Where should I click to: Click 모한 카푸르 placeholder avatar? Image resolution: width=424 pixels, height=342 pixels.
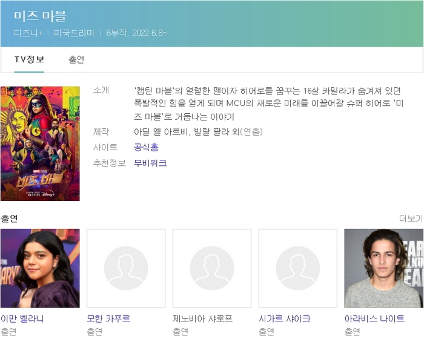pyautogui.click(x=126, y=268)
